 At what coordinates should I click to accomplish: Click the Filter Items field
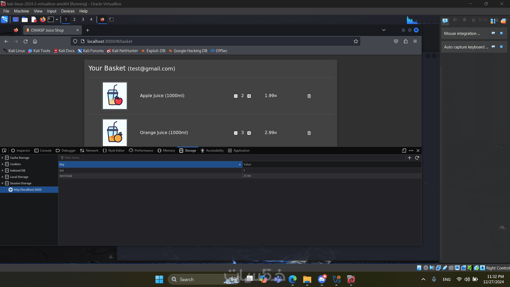point(231,158)
